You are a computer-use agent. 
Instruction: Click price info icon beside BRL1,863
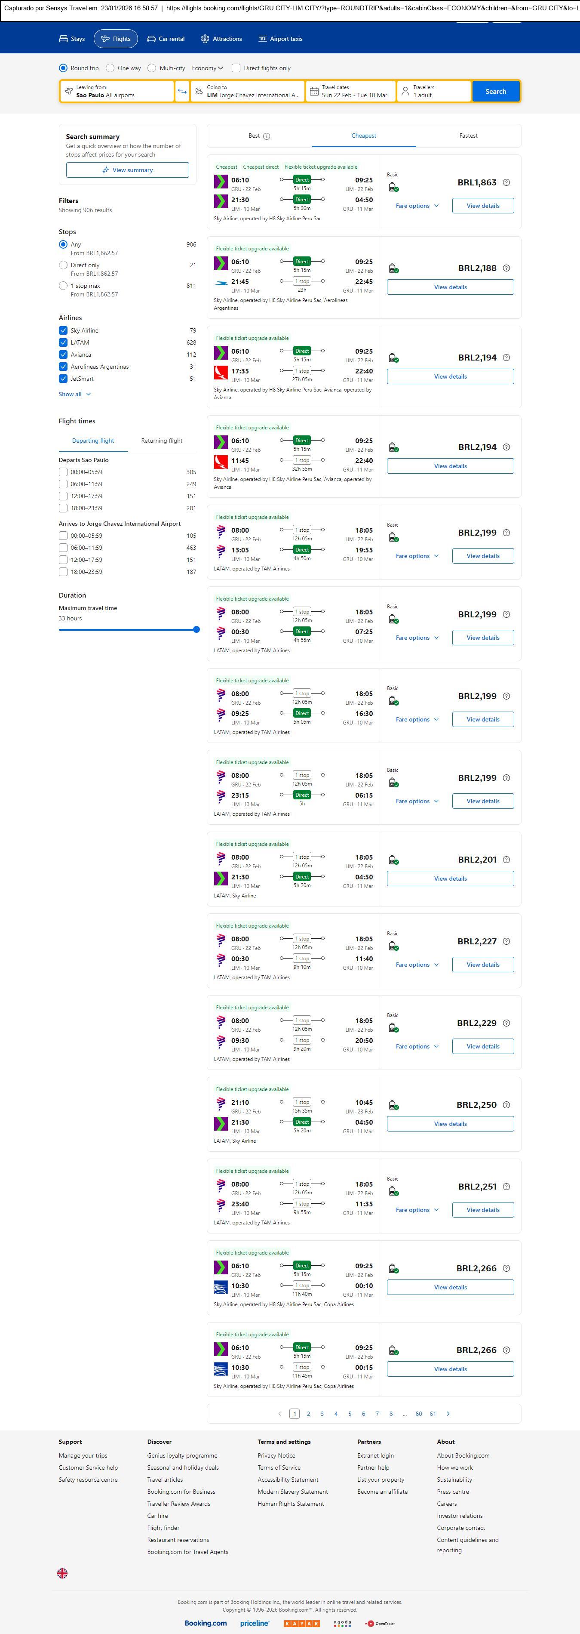506,183
